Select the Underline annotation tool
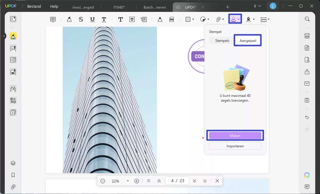 click(92, 19)
